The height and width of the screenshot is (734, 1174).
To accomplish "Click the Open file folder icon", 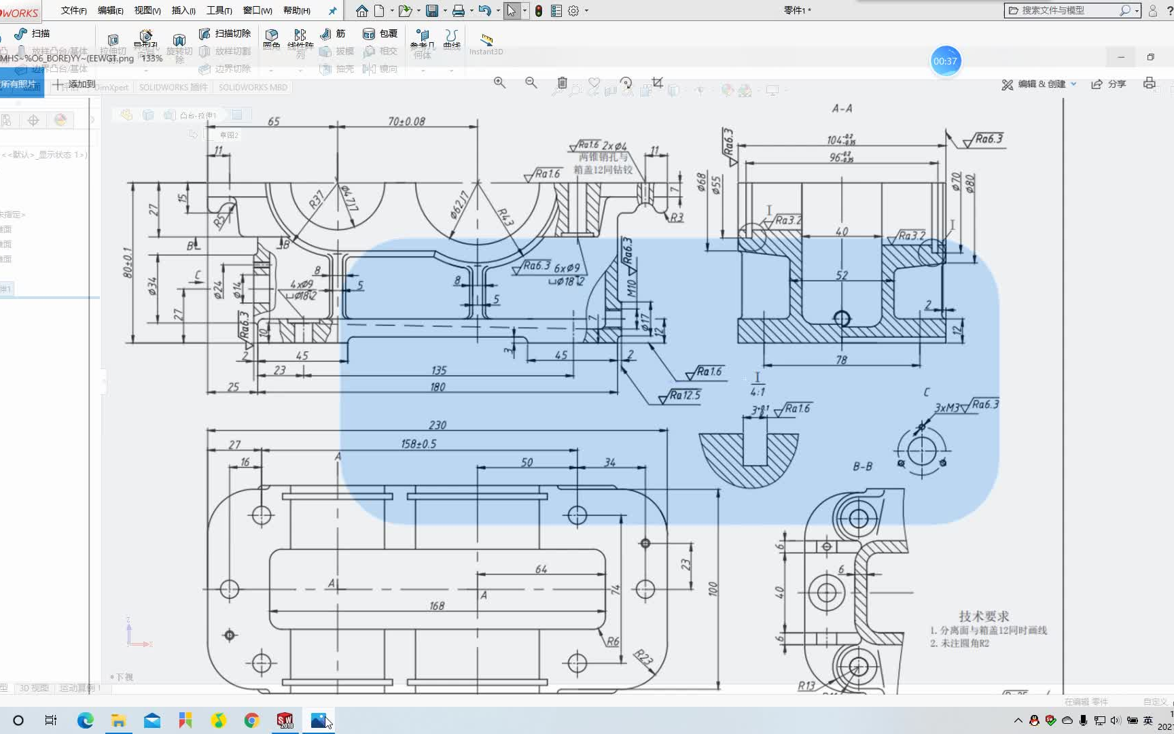I will (x=405, y=11).
